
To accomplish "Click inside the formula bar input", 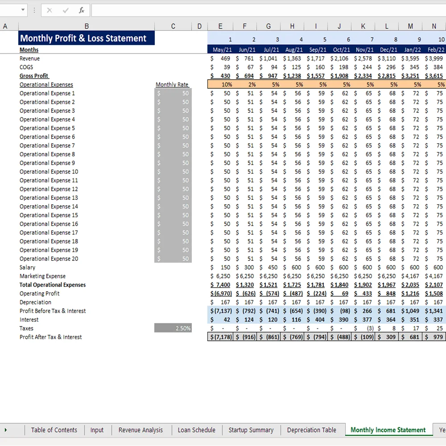I will pyautogui.click(x=268, y=10).
